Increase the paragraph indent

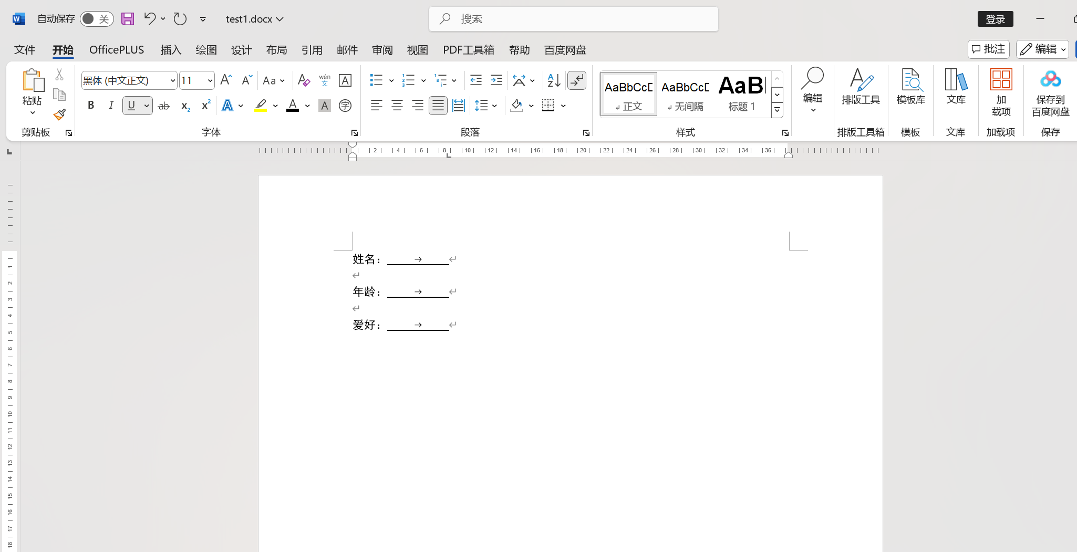[496, 80]
